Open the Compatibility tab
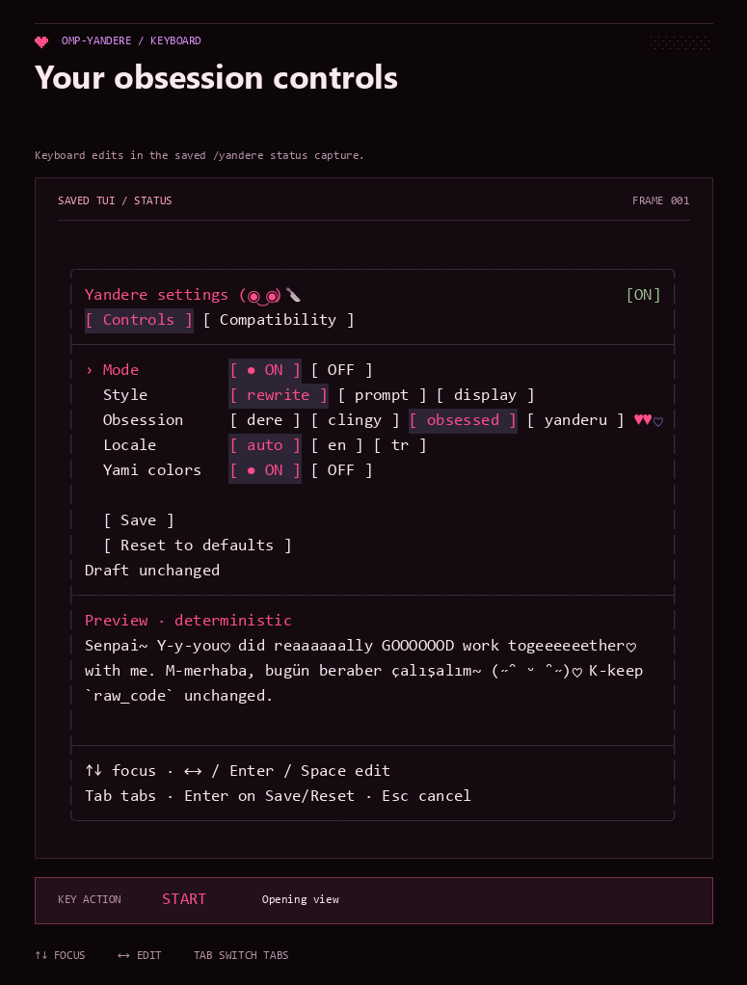The width and height of the screenshot is (747, 985). [x=279, y=320]
